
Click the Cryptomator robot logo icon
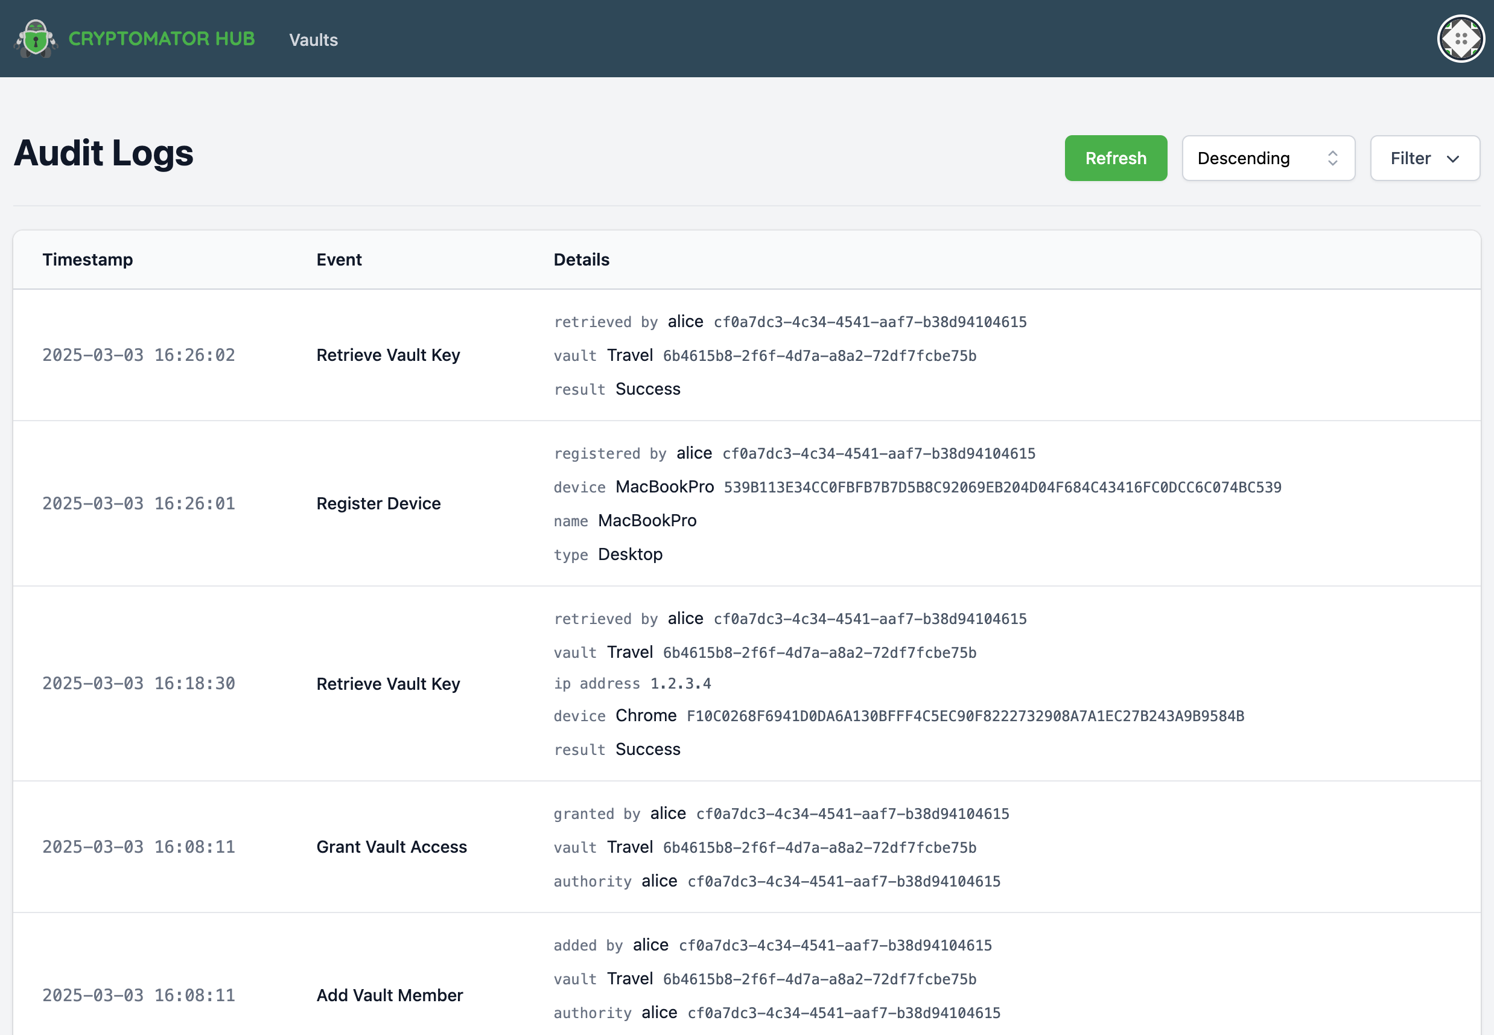[36, 39]
